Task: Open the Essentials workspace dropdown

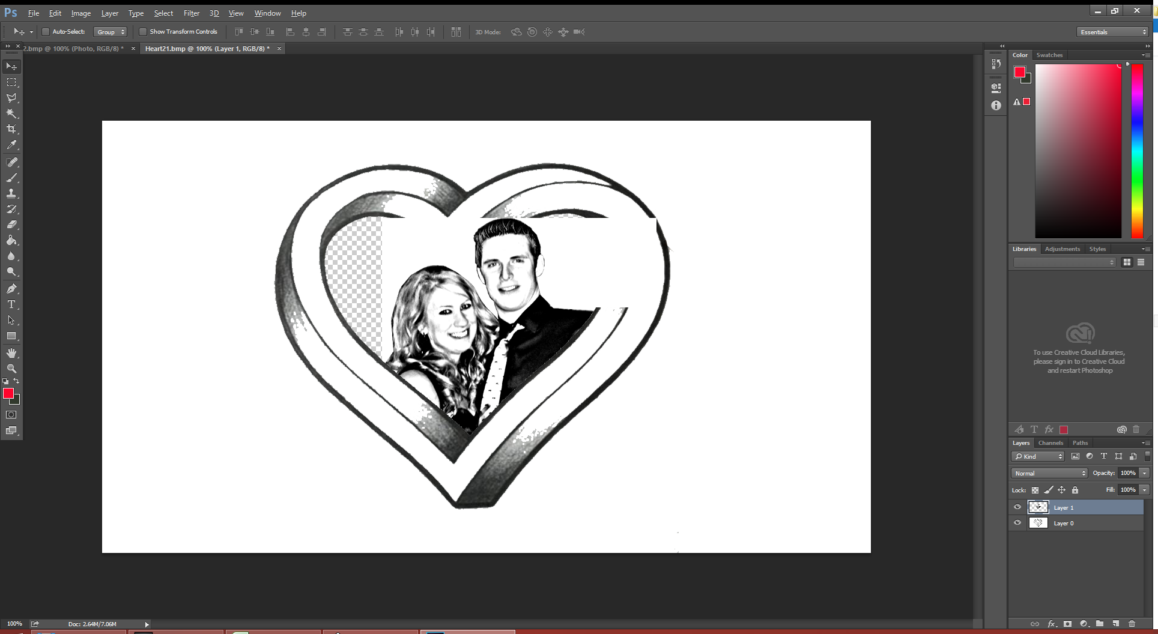Action: point(1113,32)
